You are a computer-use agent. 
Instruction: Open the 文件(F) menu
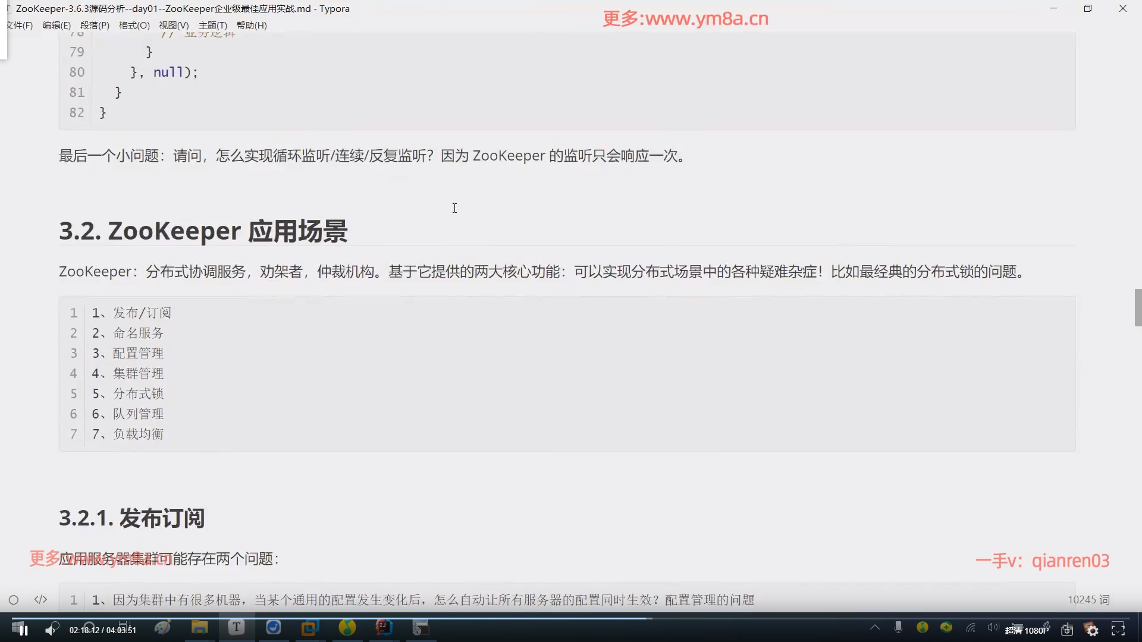[x=20, y=26]
